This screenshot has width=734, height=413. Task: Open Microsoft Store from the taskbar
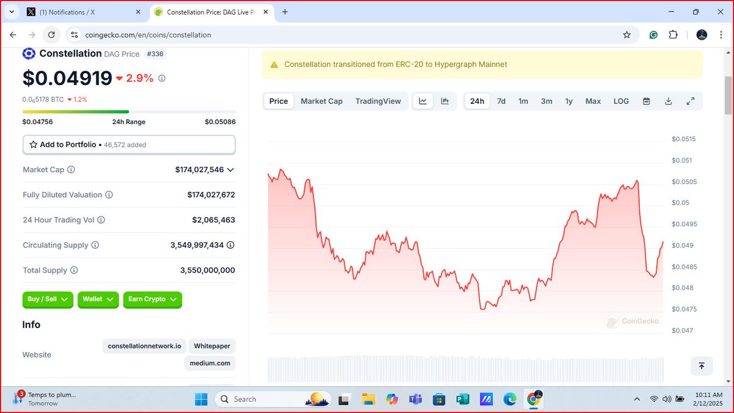(x=439, y=399)
